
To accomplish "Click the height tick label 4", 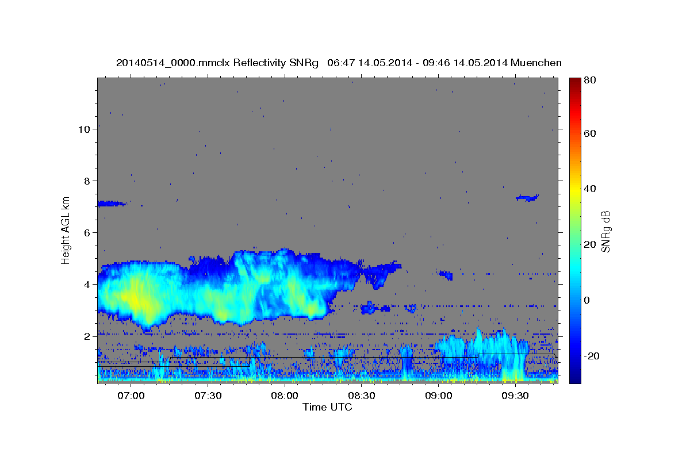I will tap(87, 285).
